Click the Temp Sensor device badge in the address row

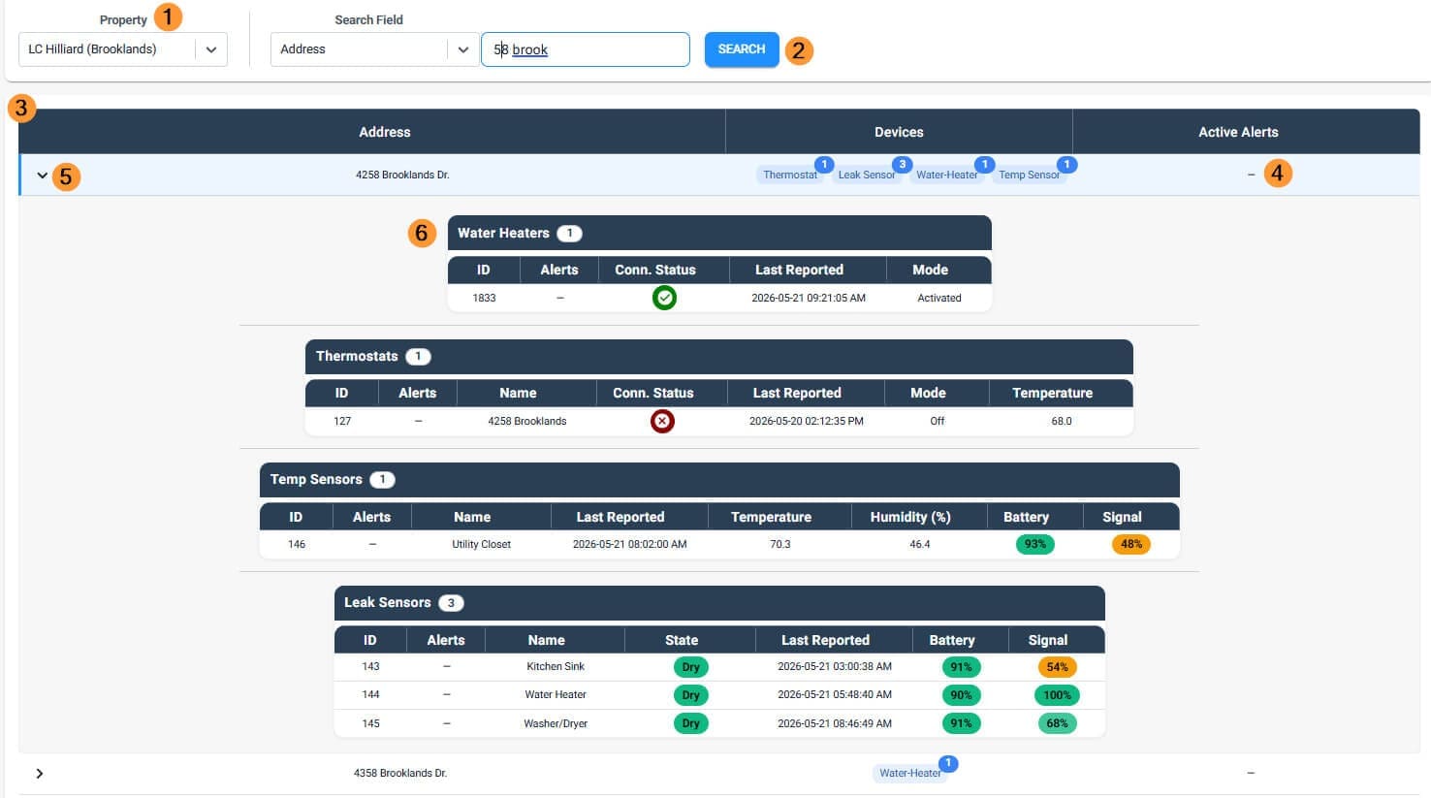click(1029, 175)
